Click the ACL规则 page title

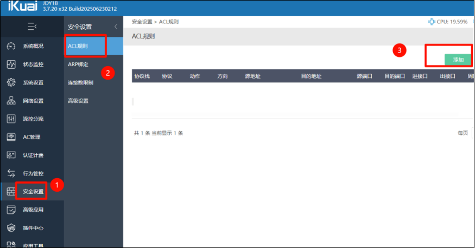coord(143,36)
